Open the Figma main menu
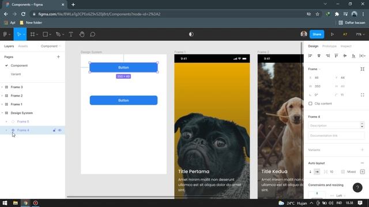 point(6,34)
